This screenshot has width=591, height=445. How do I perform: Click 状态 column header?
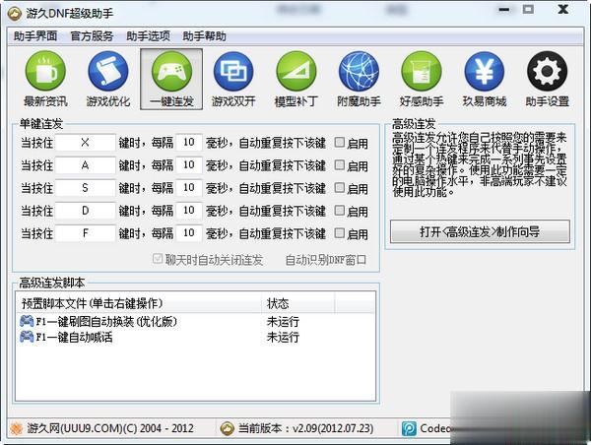coord(297,303)
